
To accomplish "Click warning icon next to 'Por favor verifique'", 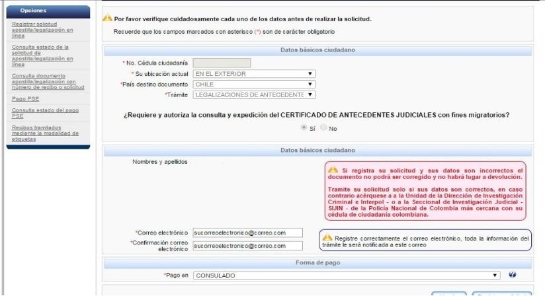I will (x=107, y=18).
